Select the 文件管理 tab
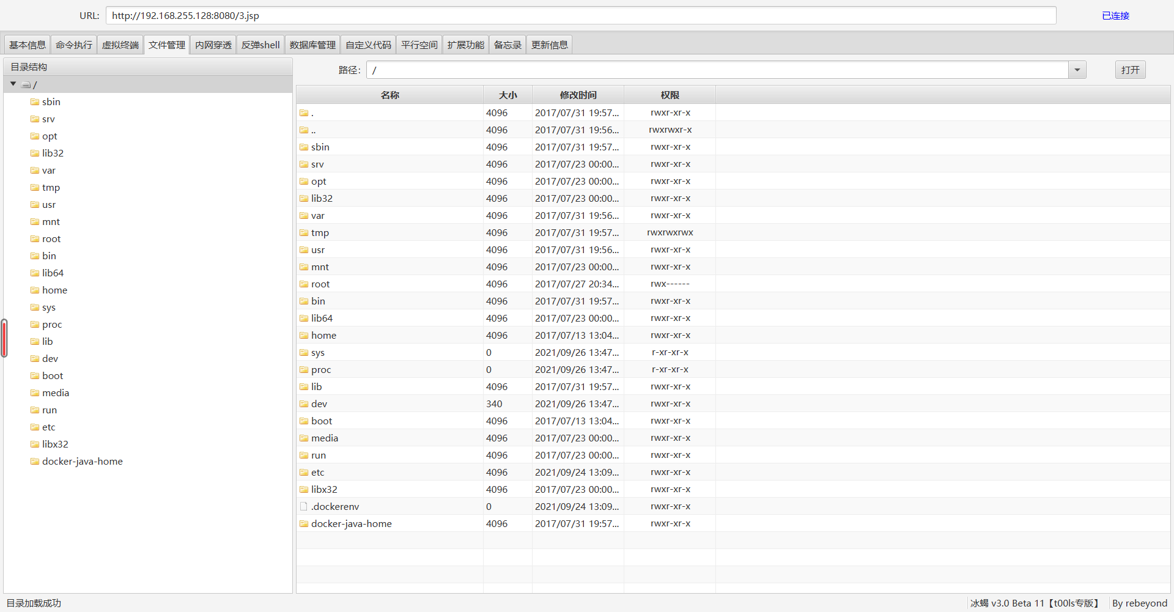Viewport: 1174px width, 612px height. click(x=167, y=45)
